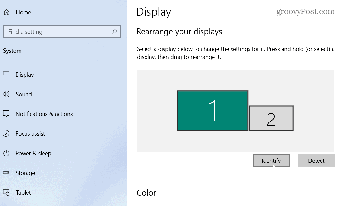The height and width of the screenshot is (206, 343).
Task: Click the Find a setting search box
Action: [x=59, y=31]
